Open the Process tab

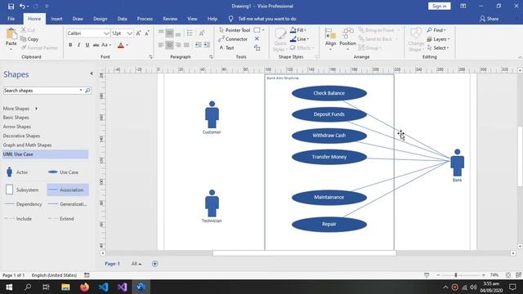tap(145, 19)
